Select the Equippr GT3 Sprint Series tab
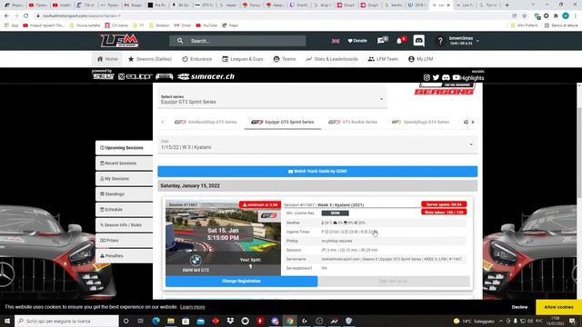The height and width of the screenshot is (327, 582). click(x=283, y=122)
